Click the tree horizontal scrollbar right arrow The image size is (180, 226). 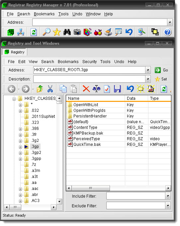tap(54, 207)
